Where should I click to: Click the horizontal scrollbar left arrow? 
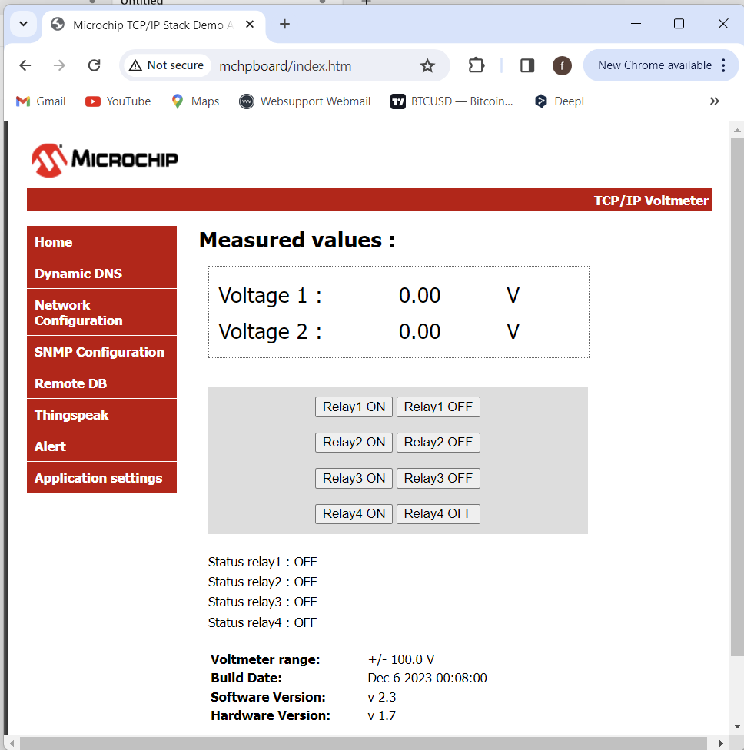point(12,743)
